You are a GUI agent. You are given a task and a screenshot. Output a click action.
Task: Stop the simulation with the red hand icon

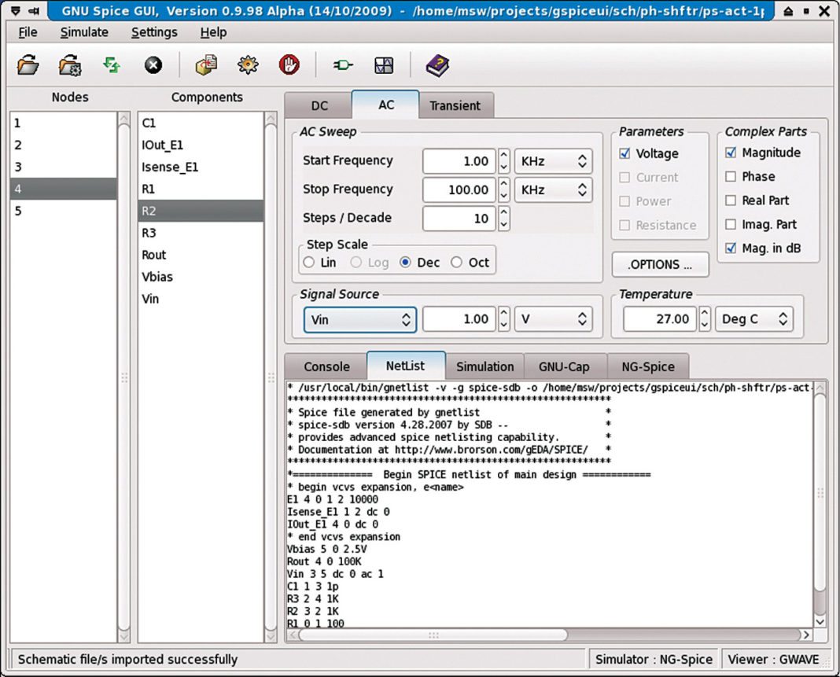tap(289, 65)
